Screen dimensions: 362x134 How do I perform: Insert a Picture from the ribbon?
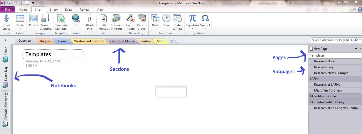[33, 21]
